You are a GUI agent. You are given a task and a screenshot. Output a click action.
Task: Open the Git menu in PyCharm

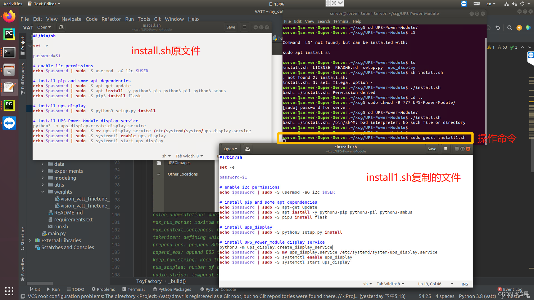tap(157, 19)
